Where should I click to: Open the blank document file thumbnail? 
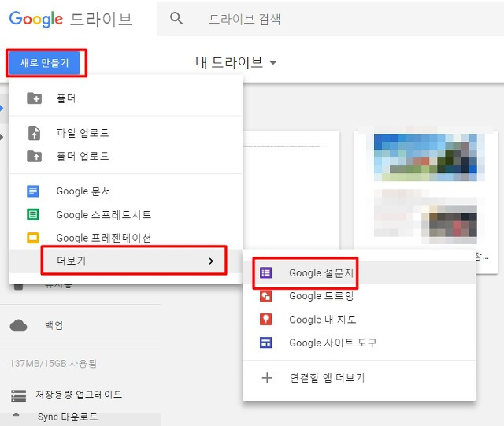(291, 190)
